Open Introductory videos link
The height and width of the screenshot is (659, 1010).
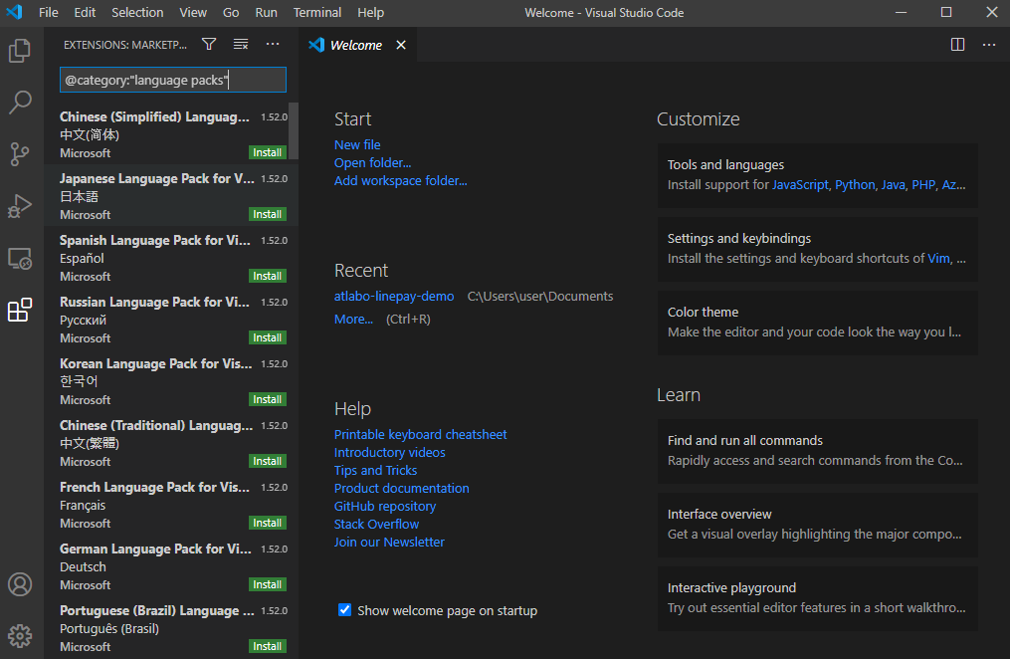coord(390,453)
